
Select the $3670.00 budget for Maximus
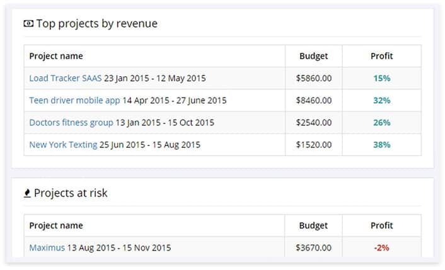(x=313, y=248)
